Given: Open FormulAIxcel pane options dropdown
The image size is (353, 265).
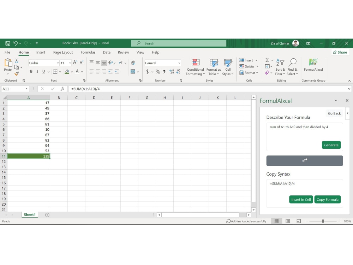Looking at the screenshot, I should (336, 100).
